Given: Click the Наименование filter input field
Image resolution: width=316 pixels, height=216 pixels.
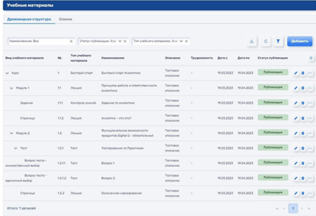Looking at the screenshot, I should click(x=38, y=41).
